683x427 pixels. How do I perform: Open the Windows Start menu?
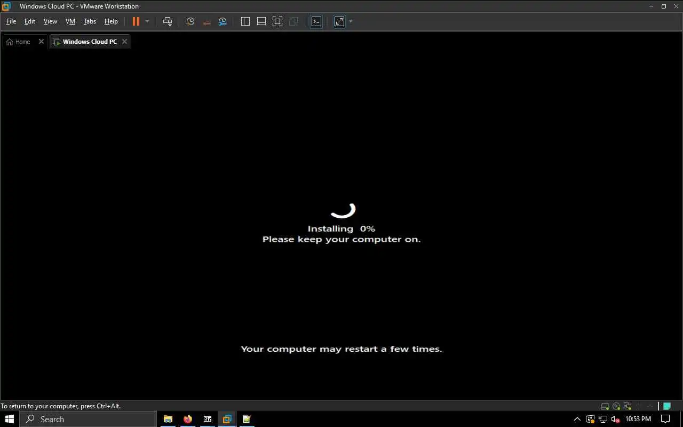[x=10, y=419]
